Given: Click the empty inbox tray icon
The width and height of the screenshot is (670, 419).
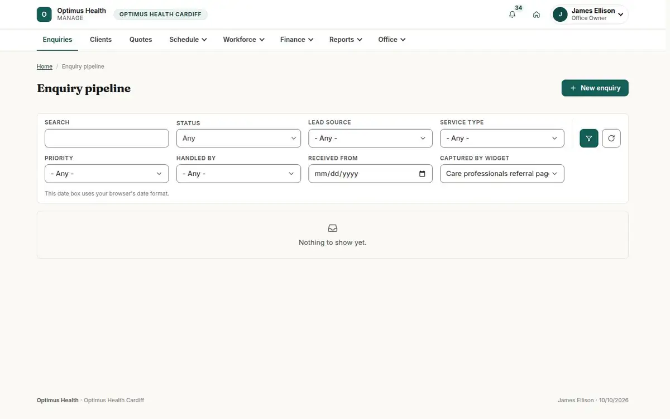Looking at the screenshot, I should click(x=333, y=228).
